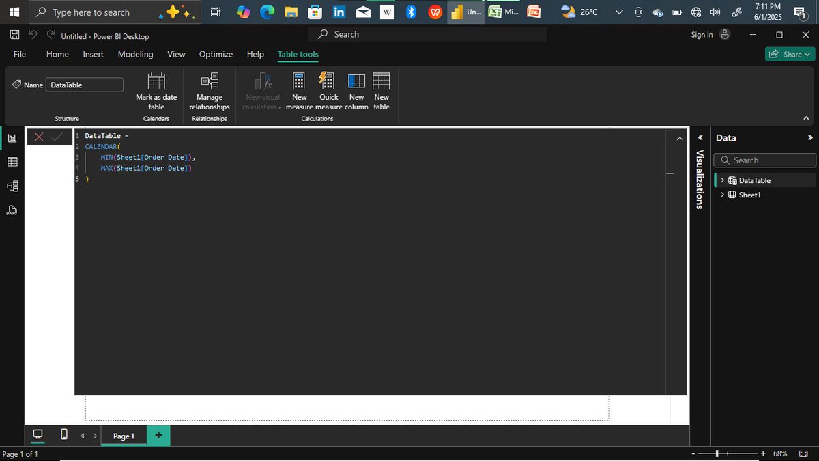This screenshot has width=819, height=461.
Task: Click the Data pane search field
Action: (764, 160)
